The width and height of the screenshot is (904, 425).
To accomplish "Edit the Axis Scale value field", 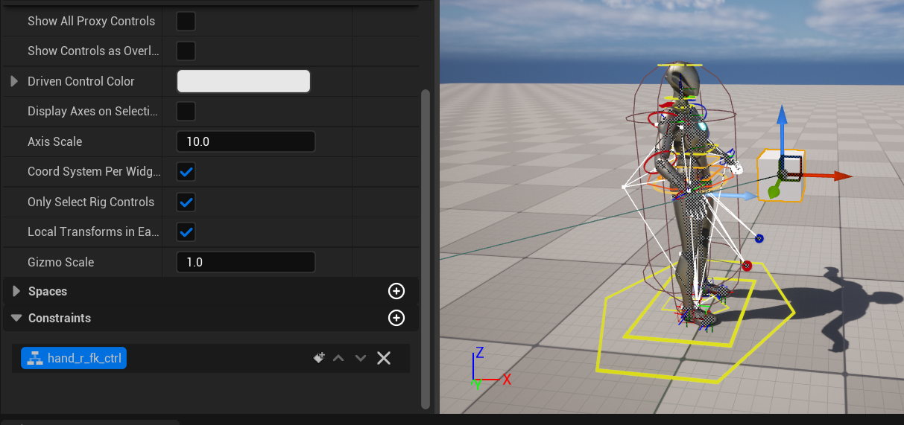I will [246, 141].
